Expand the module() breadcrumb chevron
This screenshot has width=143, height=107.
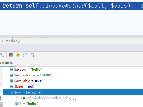click(x=2, y=41)
